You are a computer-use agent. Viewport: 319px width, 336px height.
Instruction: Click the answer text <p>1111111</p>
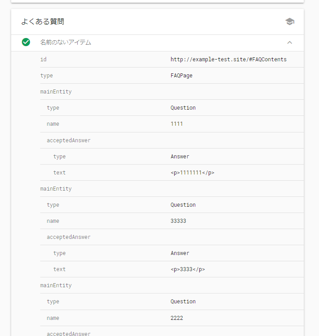pos(193,173)
